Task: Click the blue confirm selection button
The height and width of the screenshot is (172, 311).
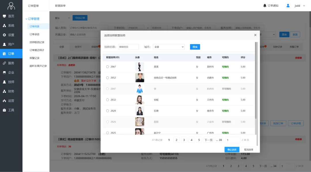Action: (x=232, y=149)
